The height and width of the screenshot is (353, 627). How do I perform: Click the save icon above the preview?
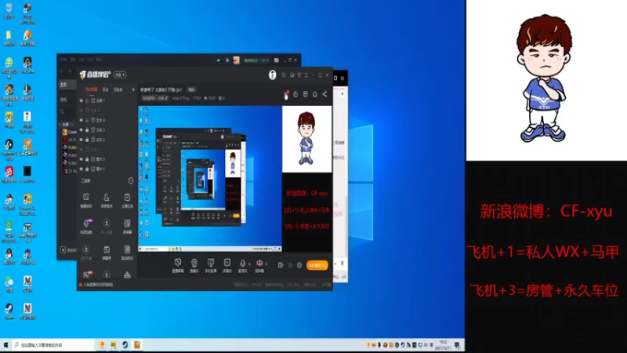pos(306,94)
